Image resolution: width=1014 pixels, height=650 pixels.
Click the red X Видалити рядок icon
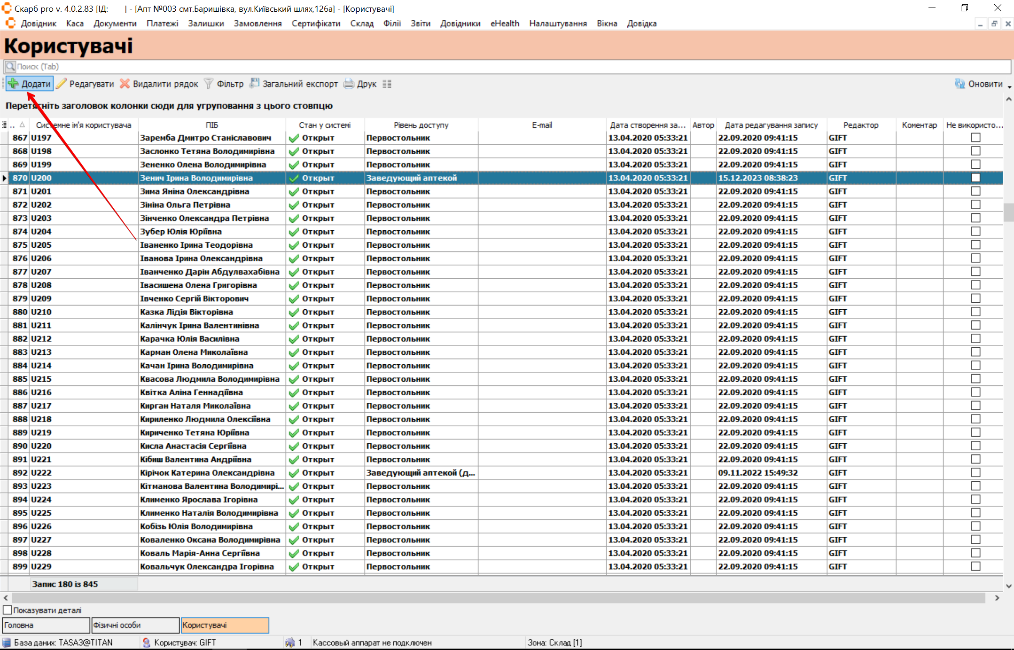[x=125, y=84]
